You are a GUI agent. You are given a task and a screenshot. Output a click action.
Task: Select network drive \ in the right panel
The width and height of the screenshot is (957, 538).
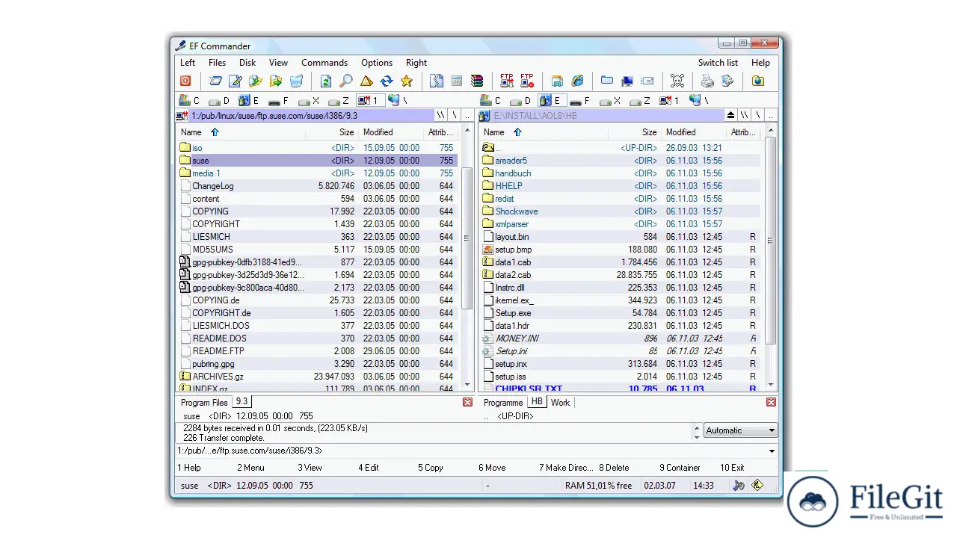pyautogui.click(x=699, y=101)
